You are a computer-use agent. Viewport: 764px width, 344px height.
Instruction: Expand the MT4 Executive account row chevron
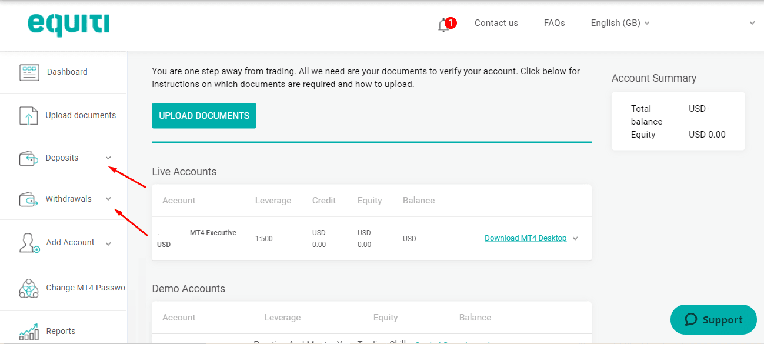(x=575, y=238)
